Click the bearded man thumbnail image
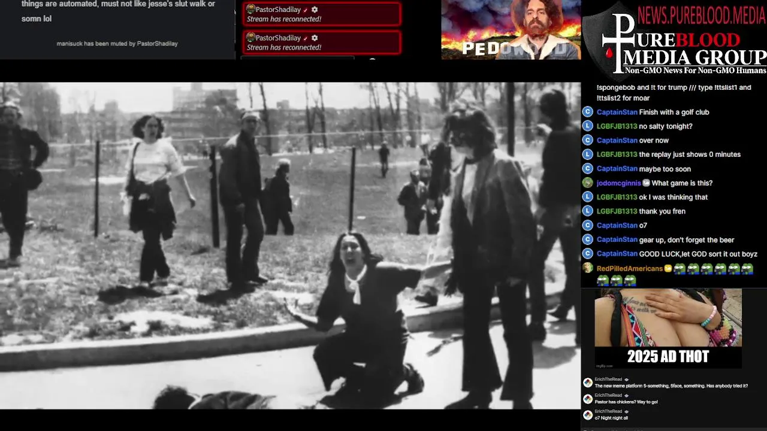Screen dimensions: 767x431 click(511, 30)
